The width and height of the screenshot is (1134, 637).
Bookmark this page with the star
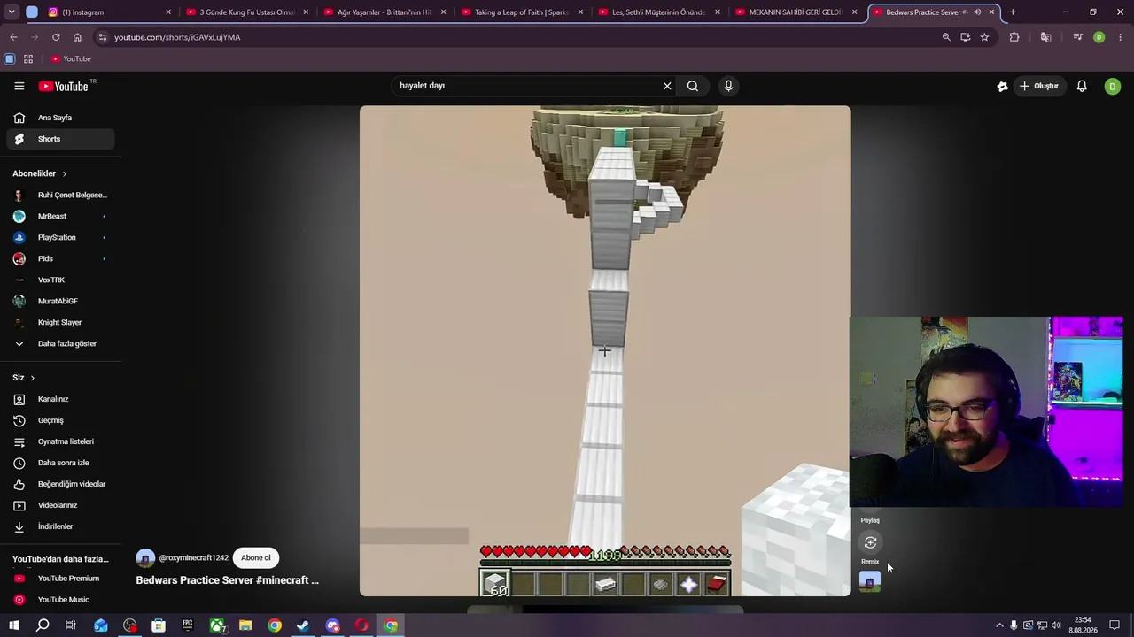(x=984, y=37)
